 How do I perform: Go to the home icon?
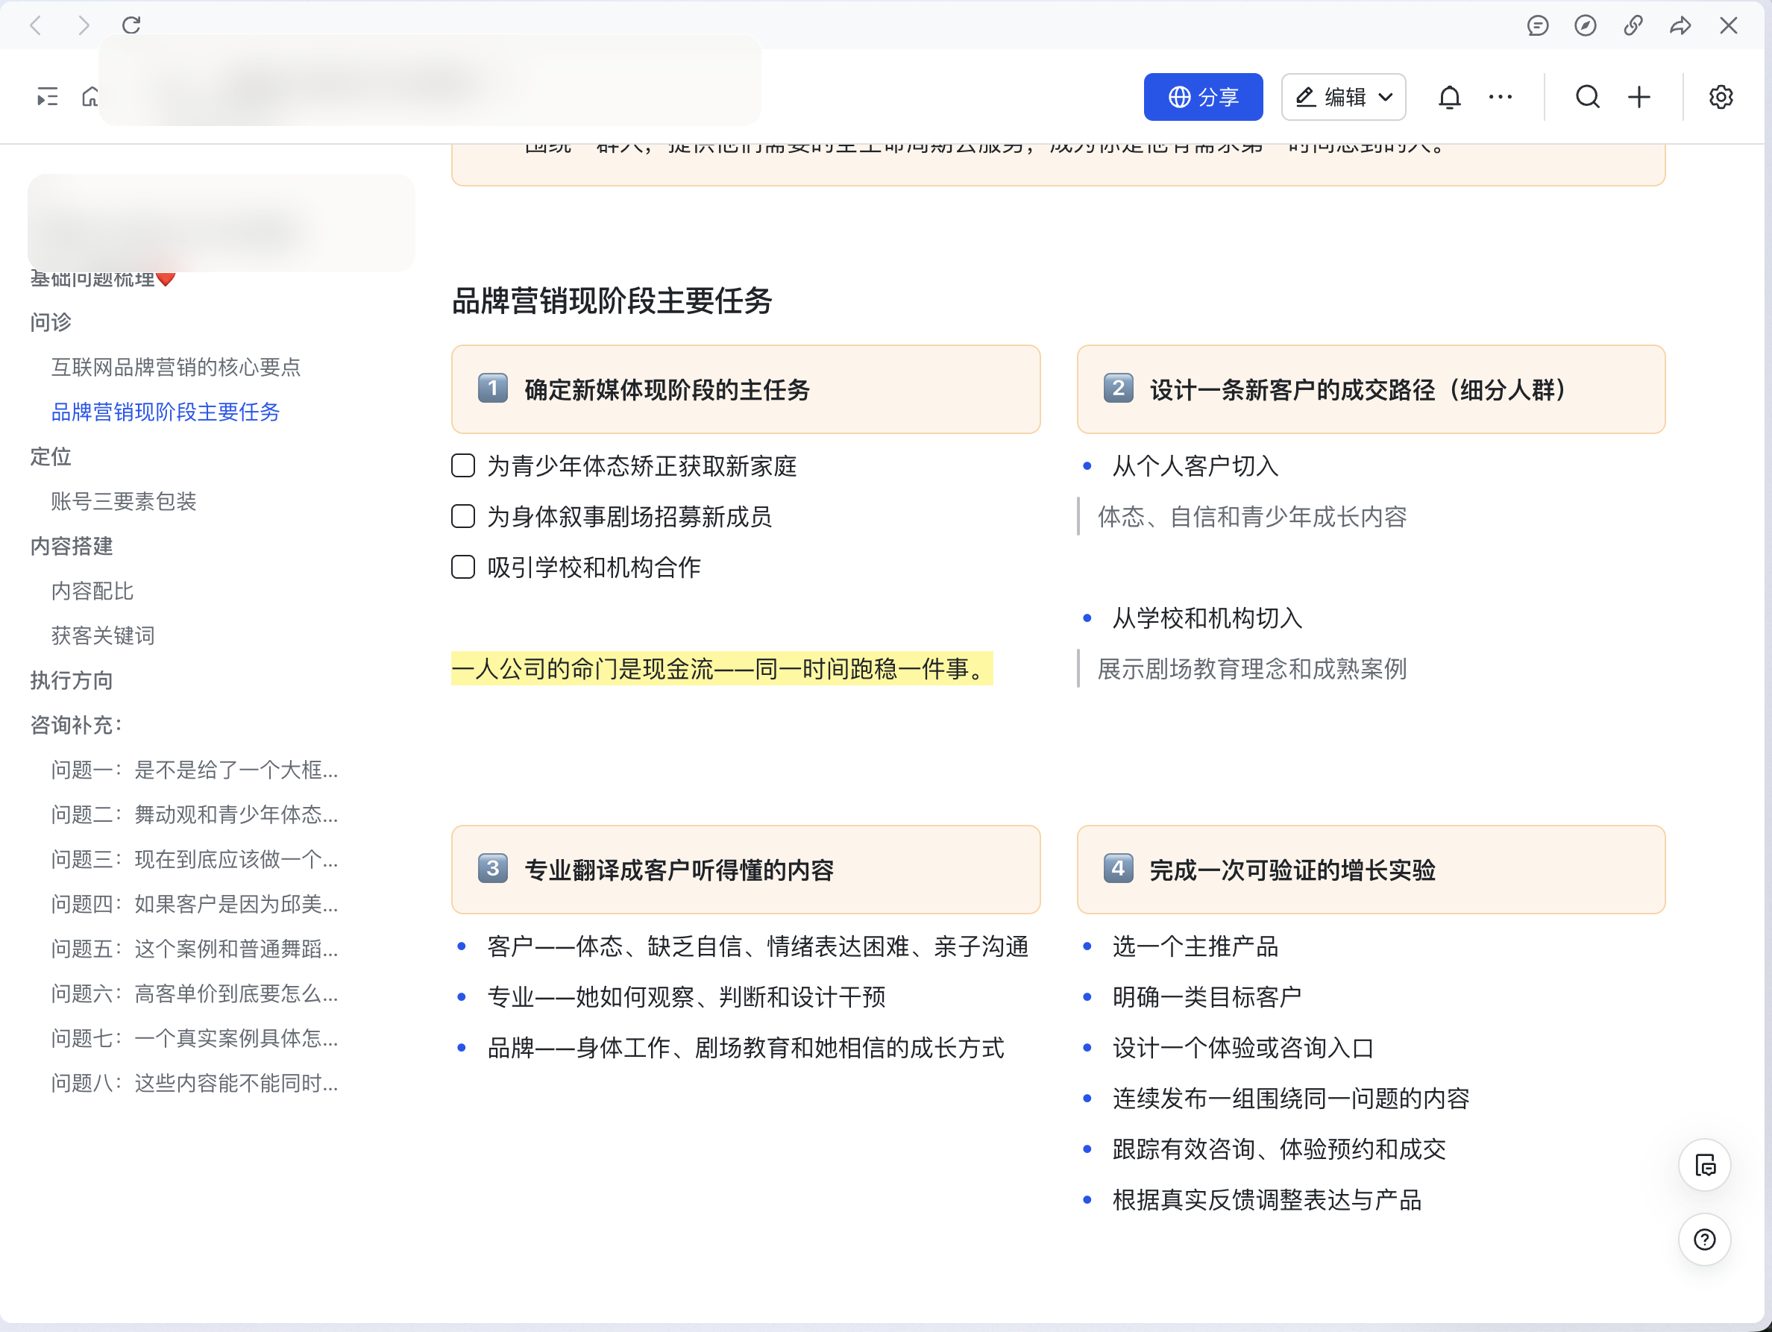[x=90, y=97]
